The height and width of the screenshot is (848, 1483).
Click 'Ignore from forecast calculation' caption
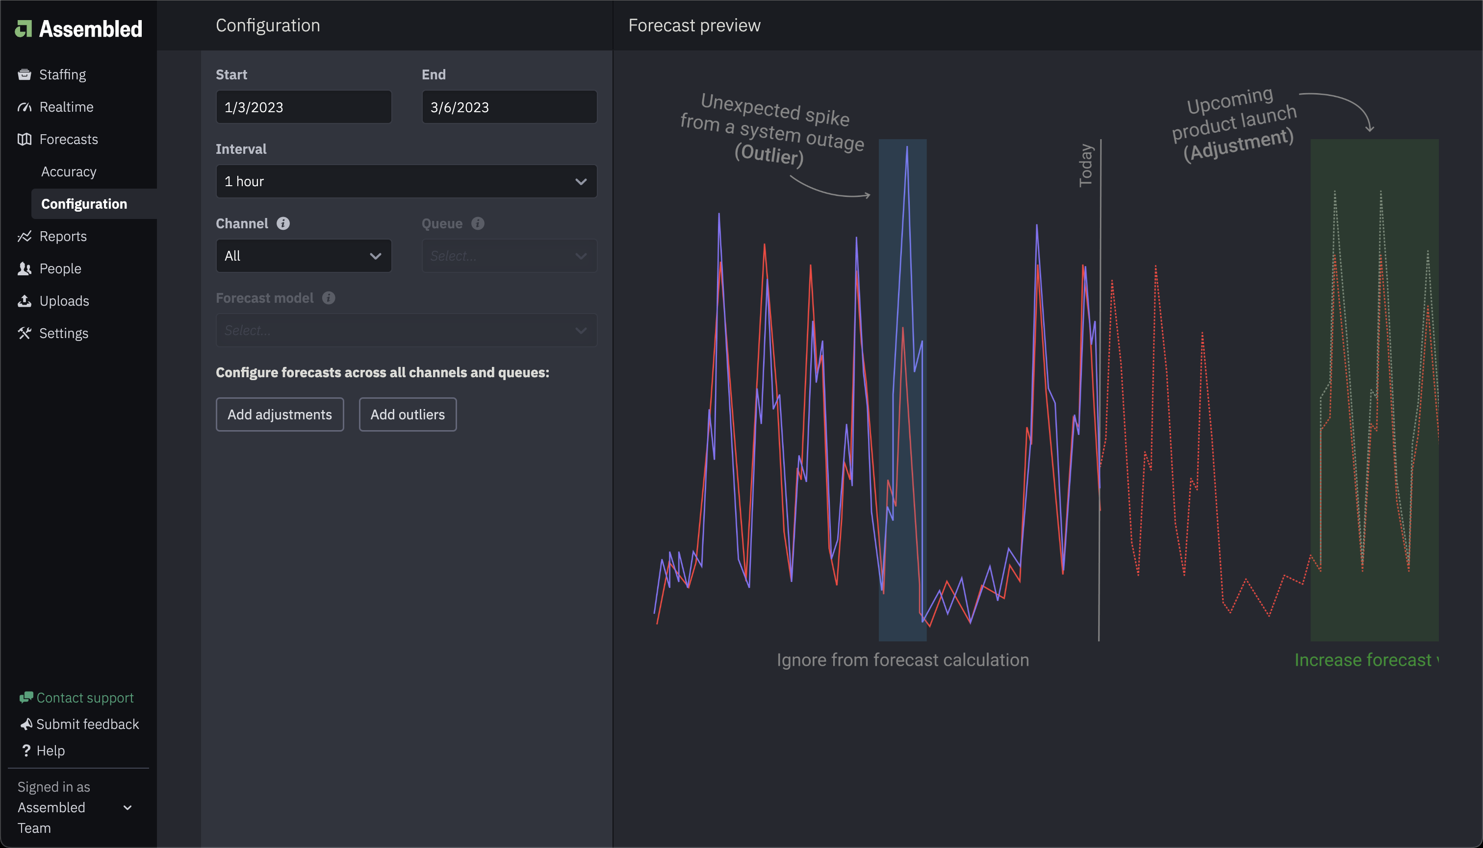click(x=902, y=660)
